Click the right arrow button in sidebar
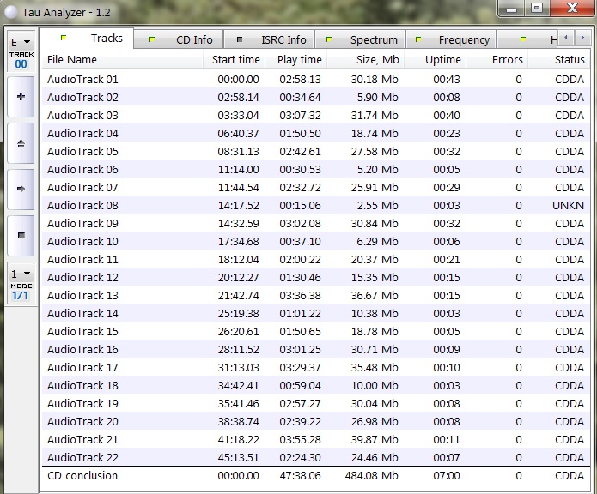This screenshot has height=494, width=597. click(x=21, y=188)
